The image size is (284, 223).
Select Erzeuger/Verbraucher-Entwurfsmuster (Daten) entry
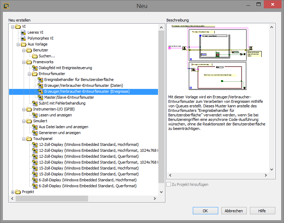pyautogui.click(x=83, y=85)
